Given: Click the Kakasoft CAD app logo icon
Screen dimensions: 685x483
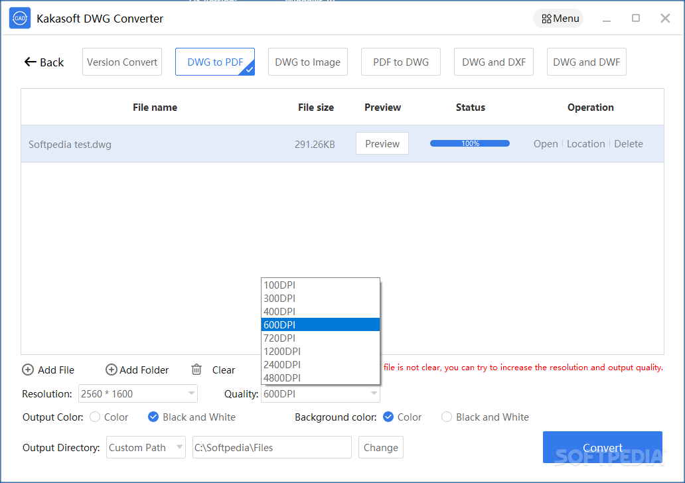Looking at the screenshot, I should click(20, 19).
